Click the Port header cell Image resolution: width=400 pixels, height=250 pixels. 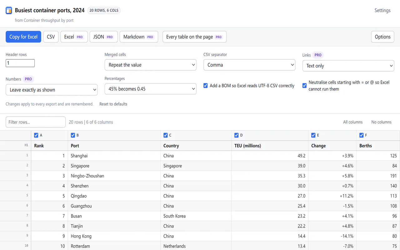tap(114, 146)
